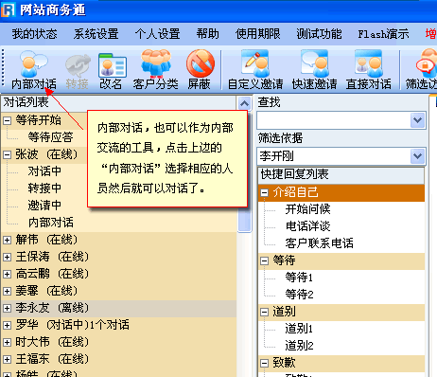The width and height of the screenshot is (437, 377).
Task: Open the 内部对话 toolbar icon
Action: pyautogui.click(x=33, y=70)
